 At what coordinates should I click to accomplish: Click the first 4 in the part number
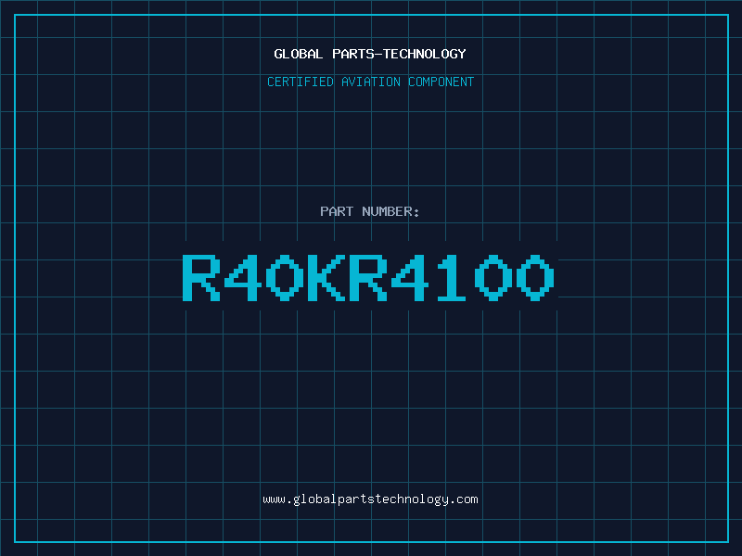click(x=243, y=277)
